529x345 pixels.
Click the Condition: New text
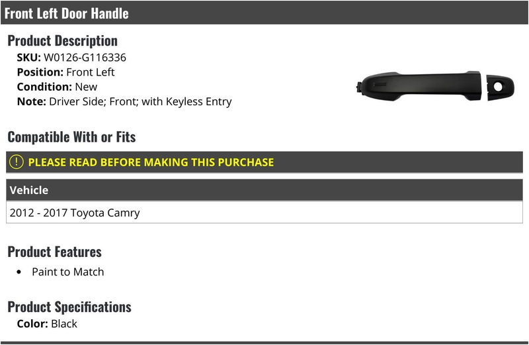coord(57,87)
